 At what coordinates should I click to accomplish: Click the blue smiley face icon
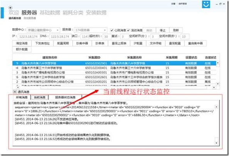click(x=206, y=4)
